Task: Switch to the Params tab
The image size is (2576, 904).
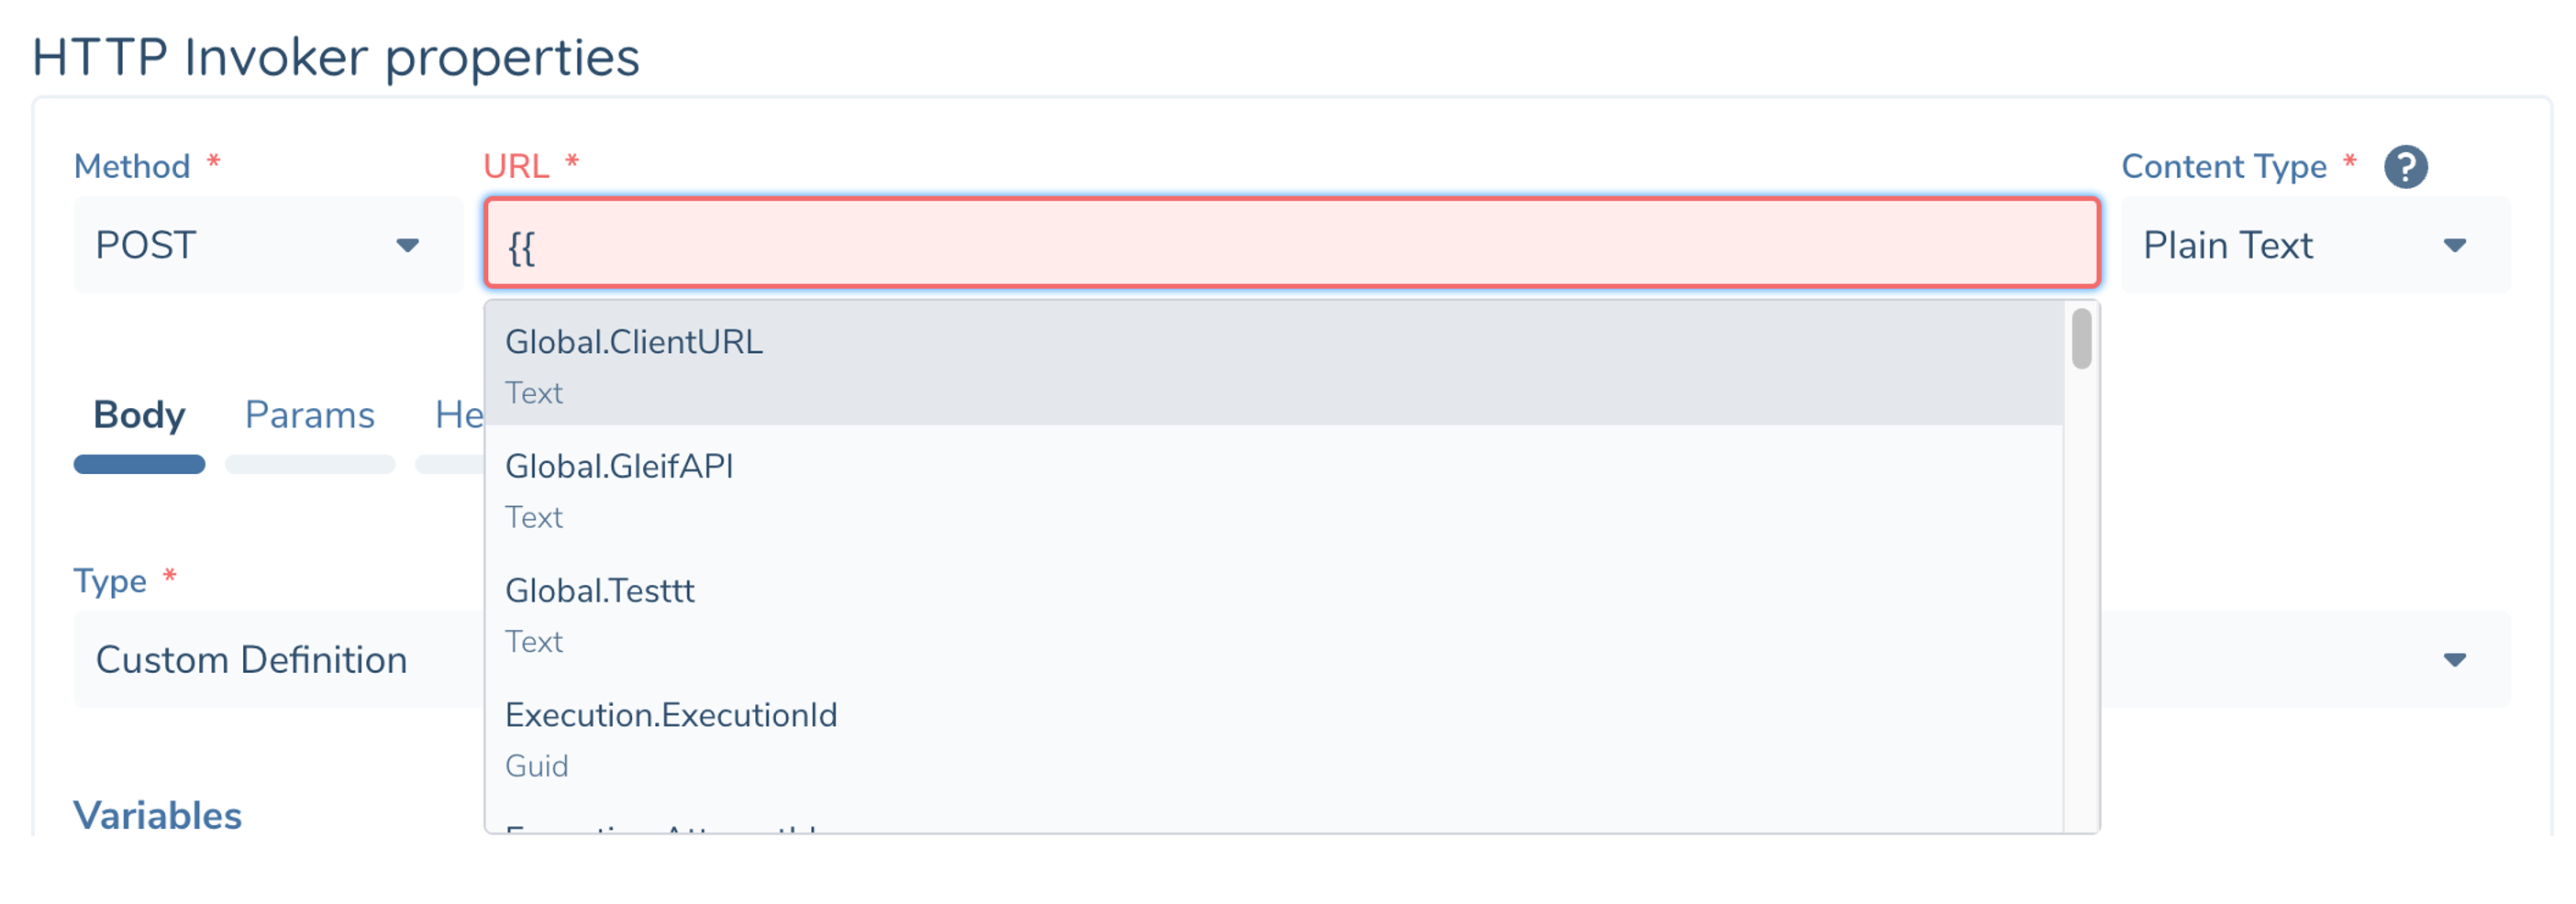Action: coord(310,413)
